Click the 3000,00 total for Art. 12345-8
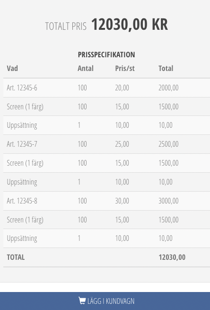Viewport: 210px width, 310px height. (168, 201)
